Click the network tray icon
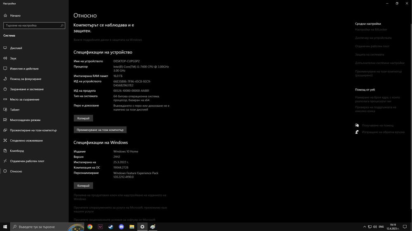 [x=370, y=227]
